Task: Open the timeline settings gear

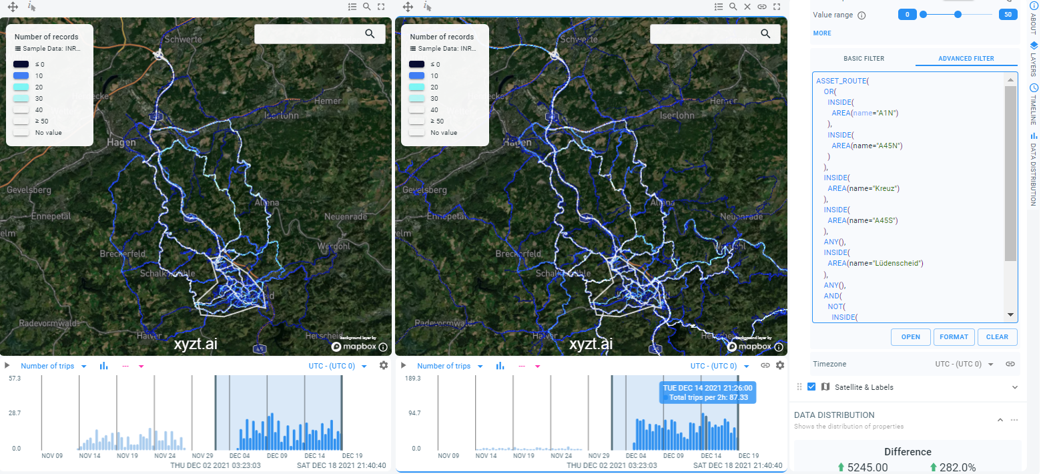Action: [x=382, y=365]
